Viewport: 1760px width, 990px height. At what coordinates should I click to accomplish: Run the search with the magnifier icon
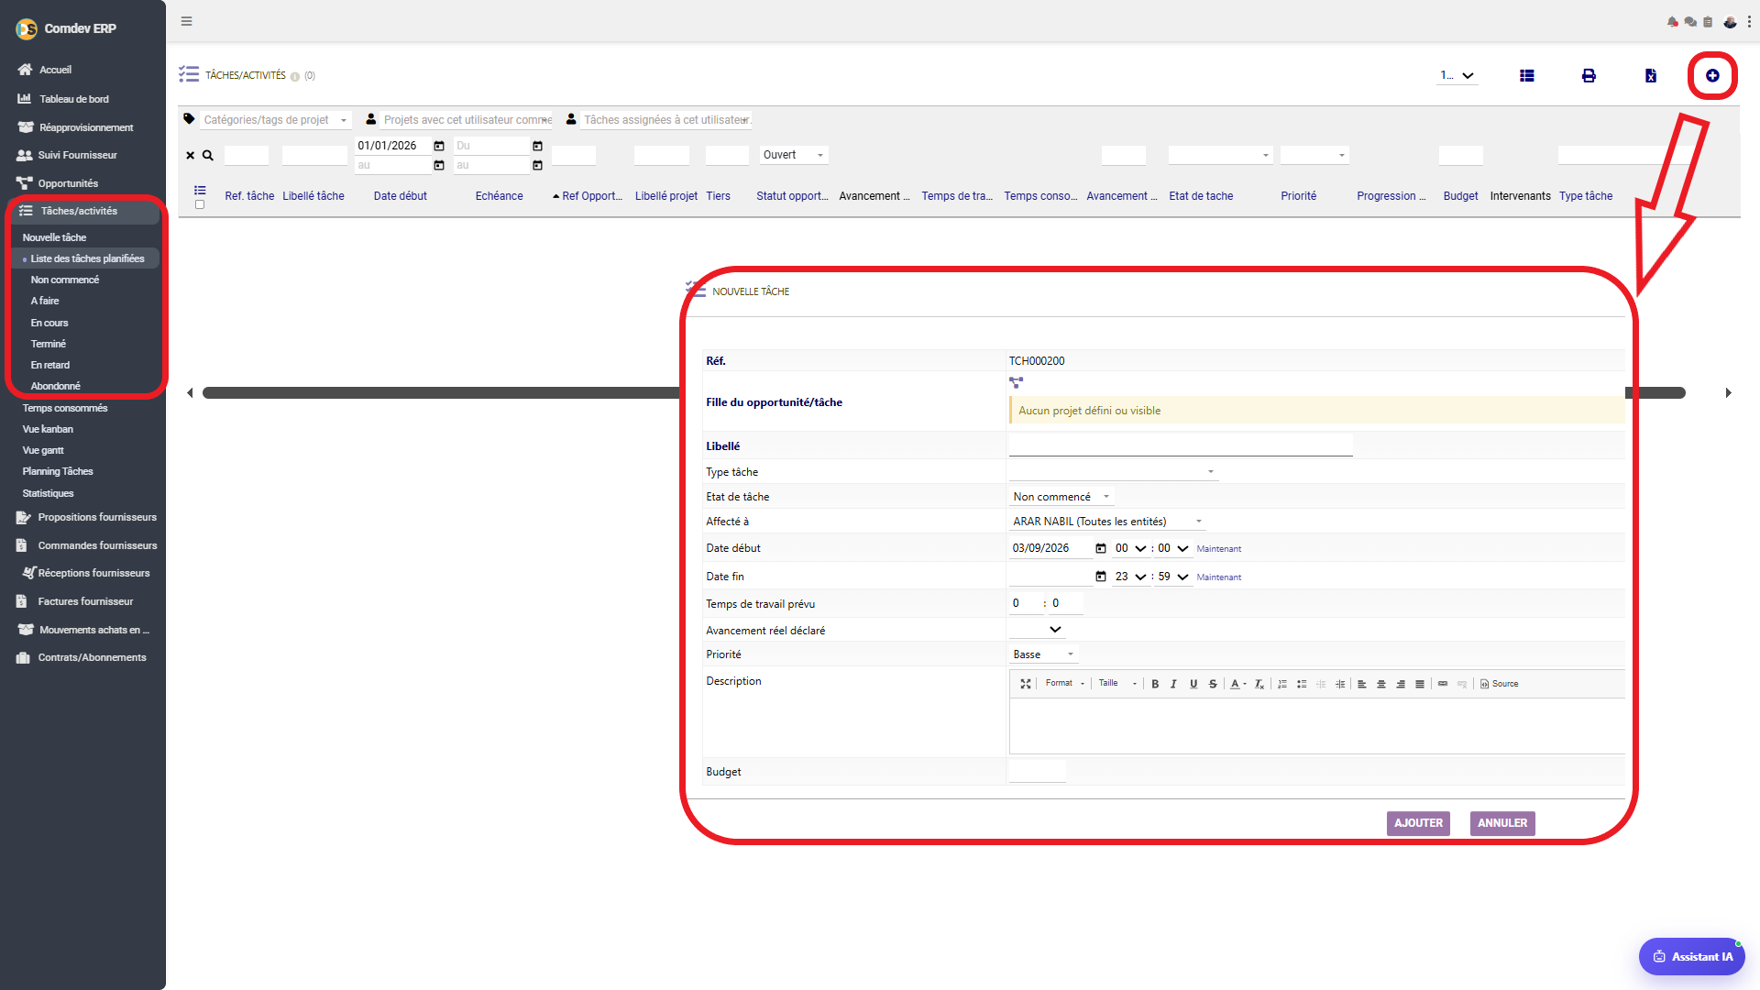click(208, 155)
